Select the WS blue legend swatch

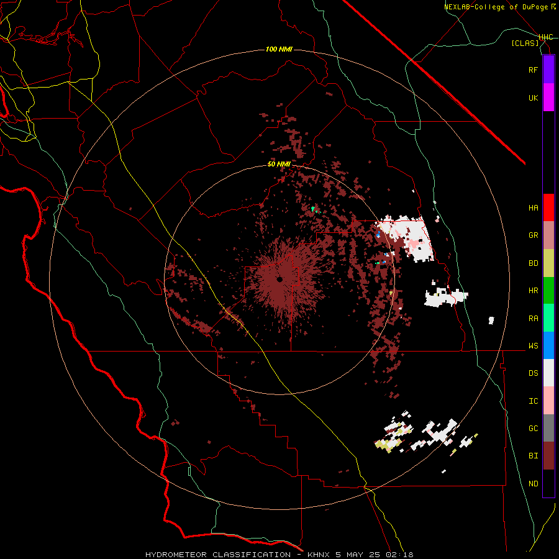[x=548, y=345]
